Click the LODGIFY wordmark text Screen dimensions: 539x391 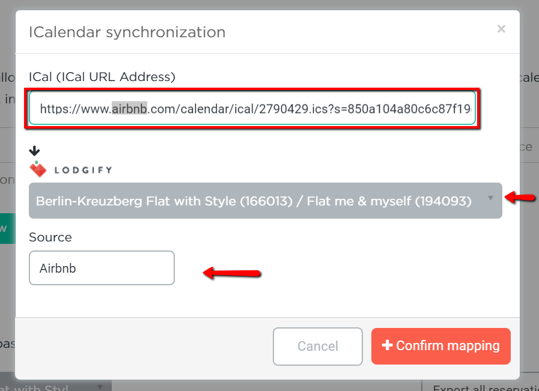83,170
